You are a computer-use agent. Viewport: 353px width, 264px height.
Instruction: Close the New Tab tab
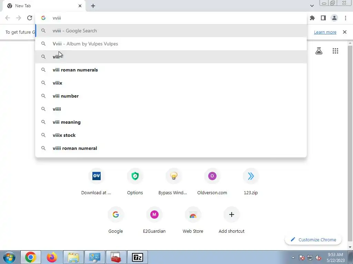(x=80, y=6)
